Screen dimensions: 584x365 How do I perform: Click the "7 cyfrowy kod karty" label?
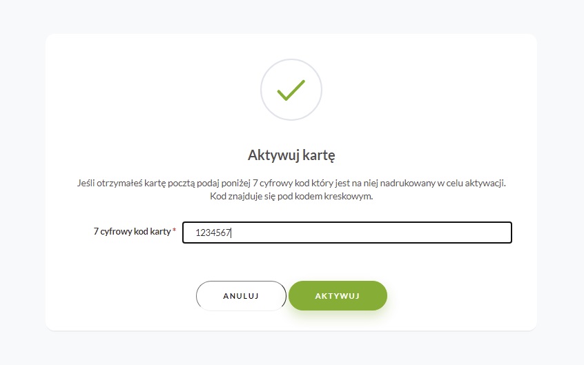tap(131, 232)
